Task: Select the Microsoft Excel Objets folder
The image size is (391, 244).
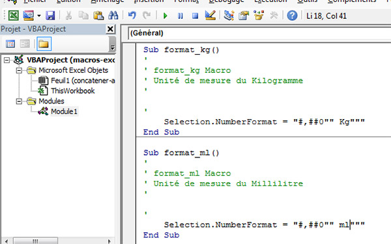Action: (x=73, y=70)
